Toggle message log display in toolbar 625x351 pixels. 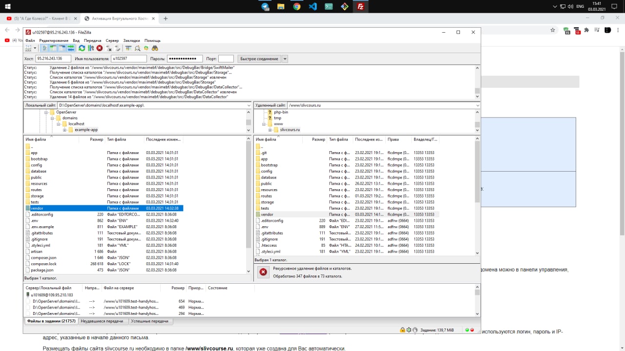pos(44,48)
